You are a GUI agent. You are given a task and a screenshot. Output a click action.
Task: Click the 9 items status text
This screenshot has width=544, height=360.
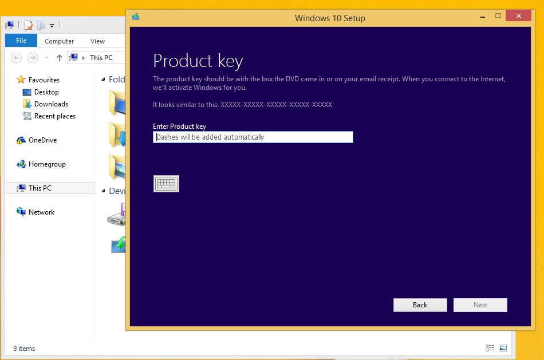pos(24,348)
